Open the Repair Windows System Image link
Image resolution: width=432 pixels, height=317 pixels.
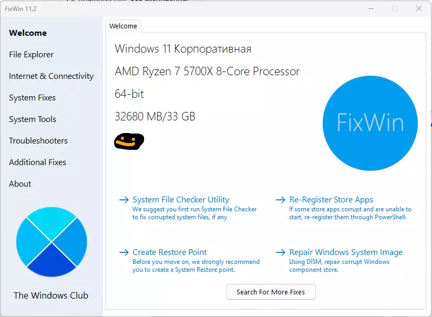pos(346,252)
